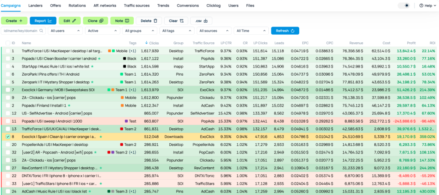Click black tag swatch on Popads Clean Booster row
Screen dimensions: 439x195
pos(124,59)
